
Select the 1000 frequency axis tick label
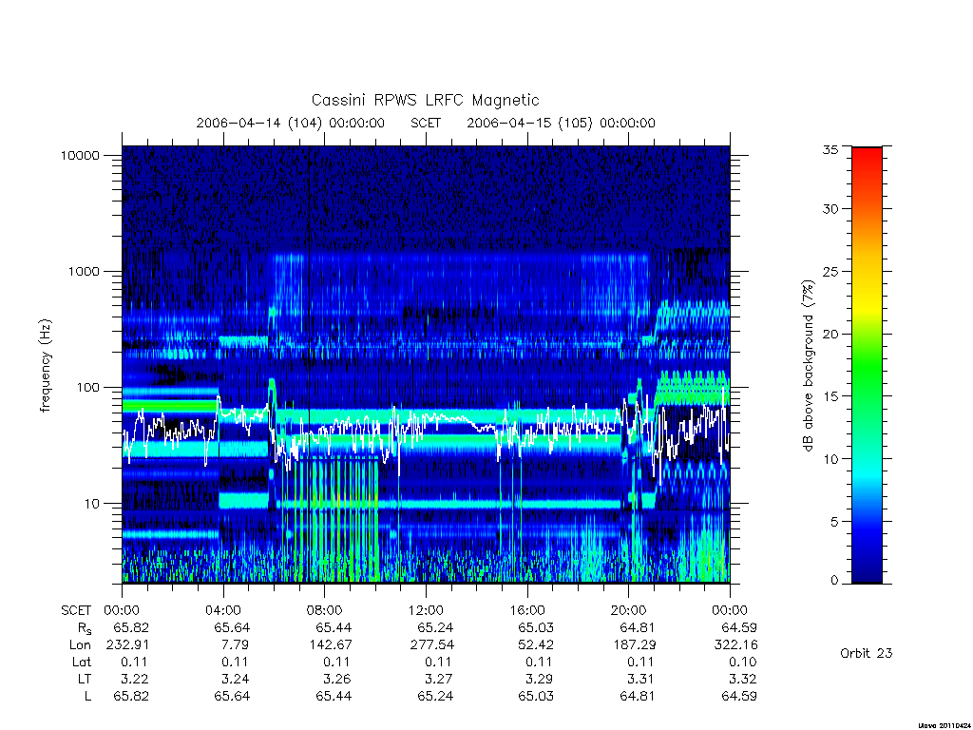coord(84,271)
